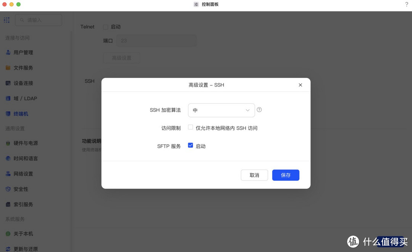Click the About This Machine icon

click(x=8, y=234)
